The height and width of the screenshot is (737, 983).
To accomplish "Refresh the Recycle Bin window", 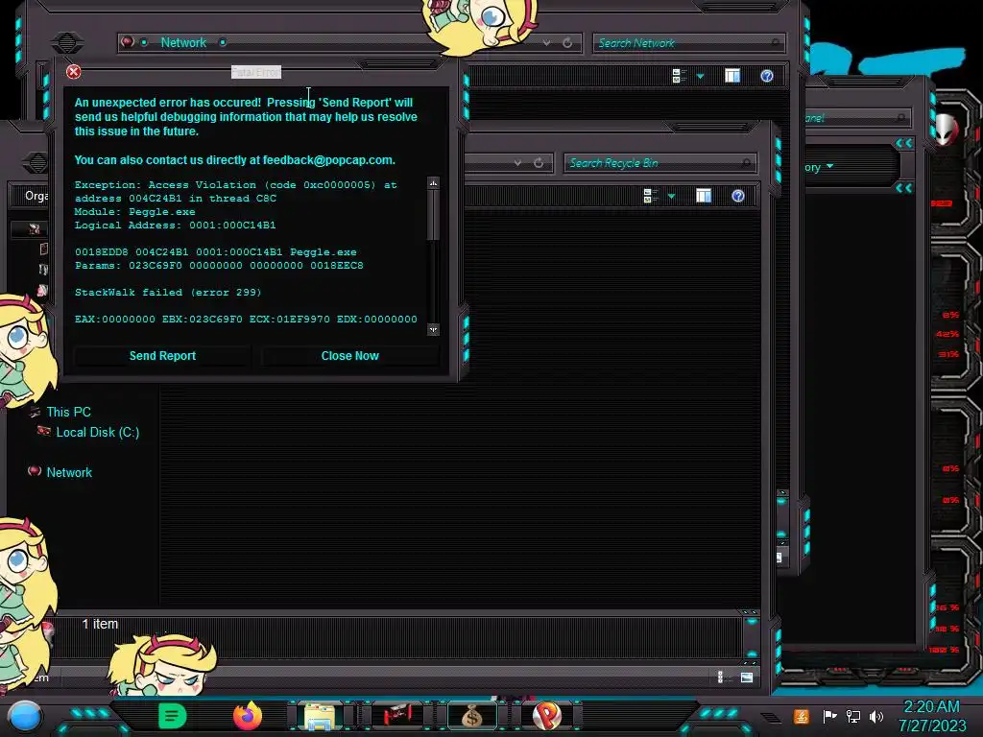I will point(539,163).
